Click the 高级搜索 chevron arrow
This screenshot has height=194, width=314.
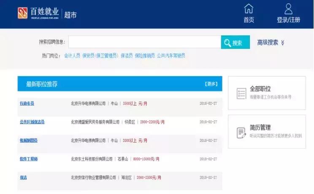(283, 43)
